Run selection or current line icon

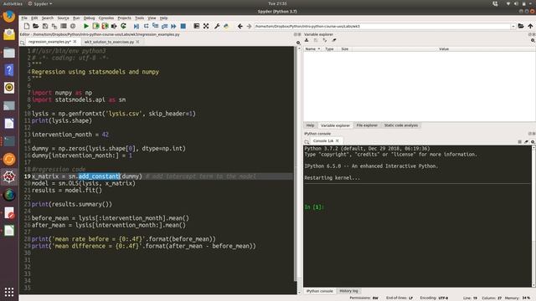click(114, 26)
